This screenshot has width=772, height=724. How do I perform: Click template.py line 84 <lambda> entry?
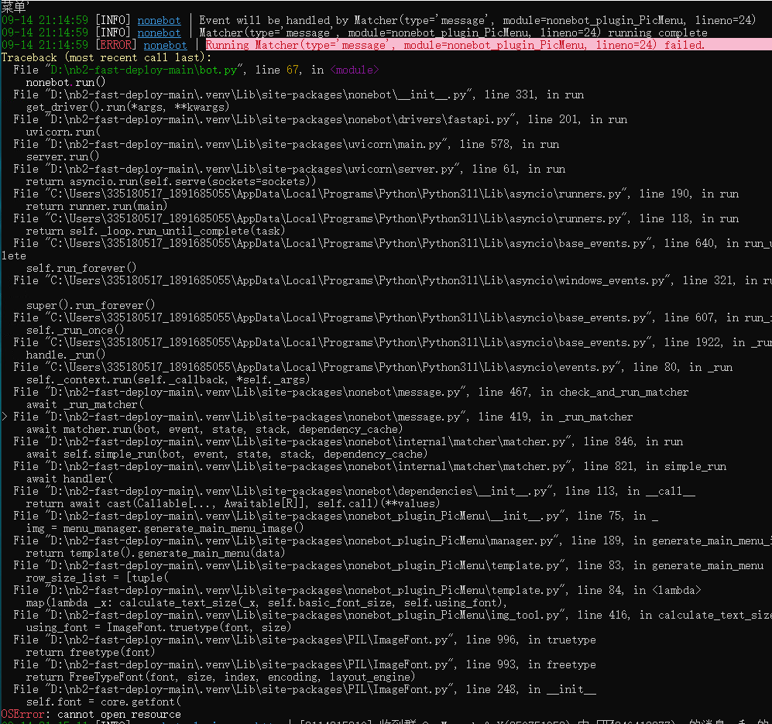click(x=357, y=591)
